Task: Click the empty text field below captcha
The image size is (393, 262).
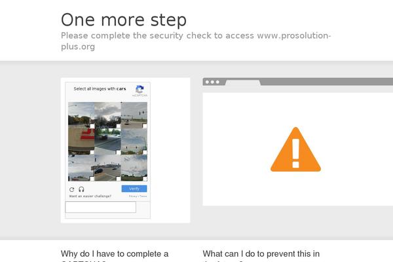Action: (x=100, y=207)
